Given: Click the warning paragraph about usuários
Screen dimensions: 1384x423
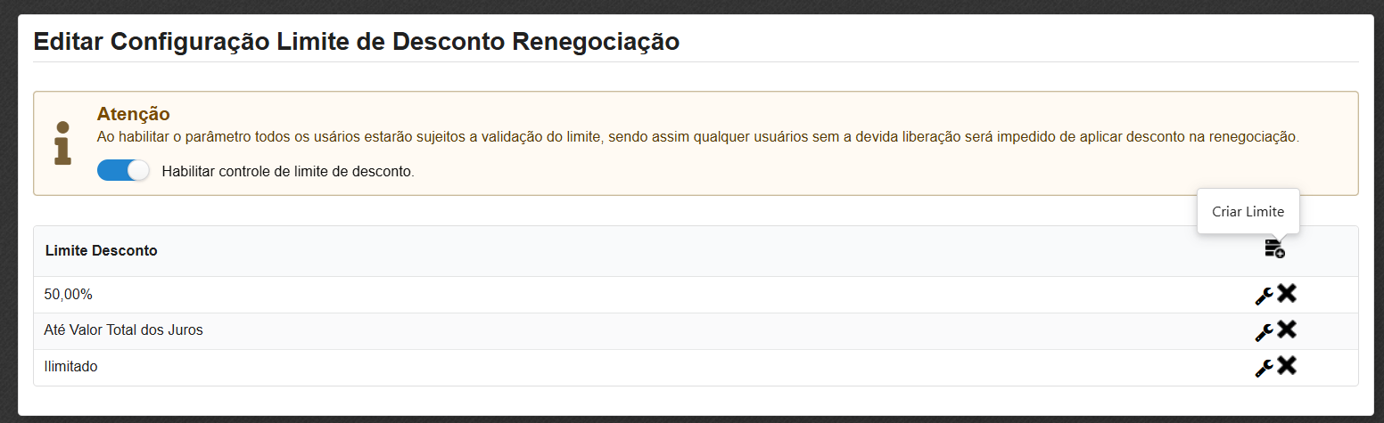Looking at the screenshot, I should (697, 138).
